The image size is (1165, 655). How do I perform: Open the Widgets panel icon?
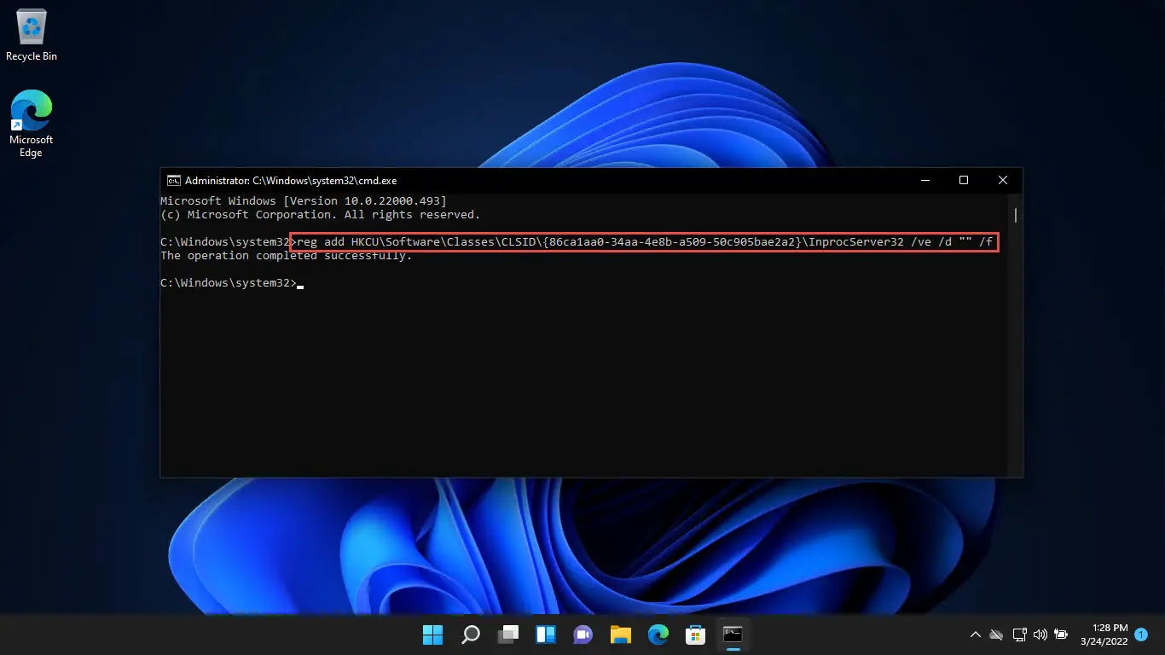(x=546, y=635)
